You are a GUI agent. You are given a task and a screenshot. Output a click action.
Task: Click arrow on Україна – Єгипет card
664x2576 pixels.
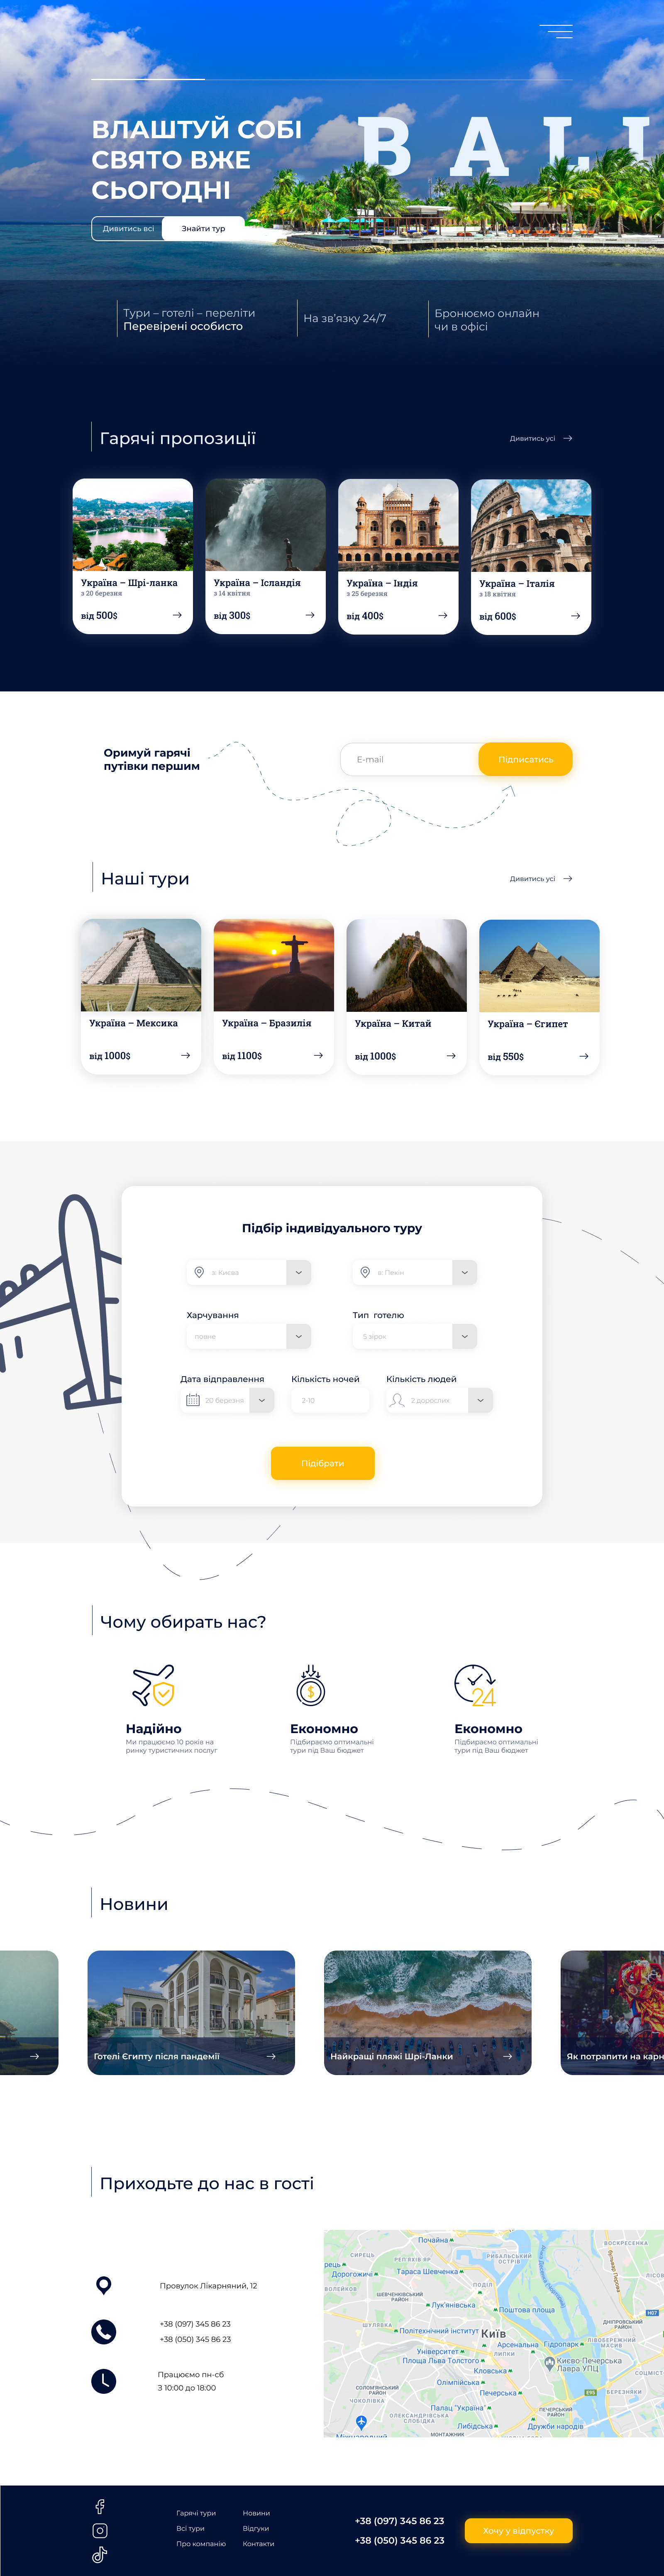point(583,1056)
